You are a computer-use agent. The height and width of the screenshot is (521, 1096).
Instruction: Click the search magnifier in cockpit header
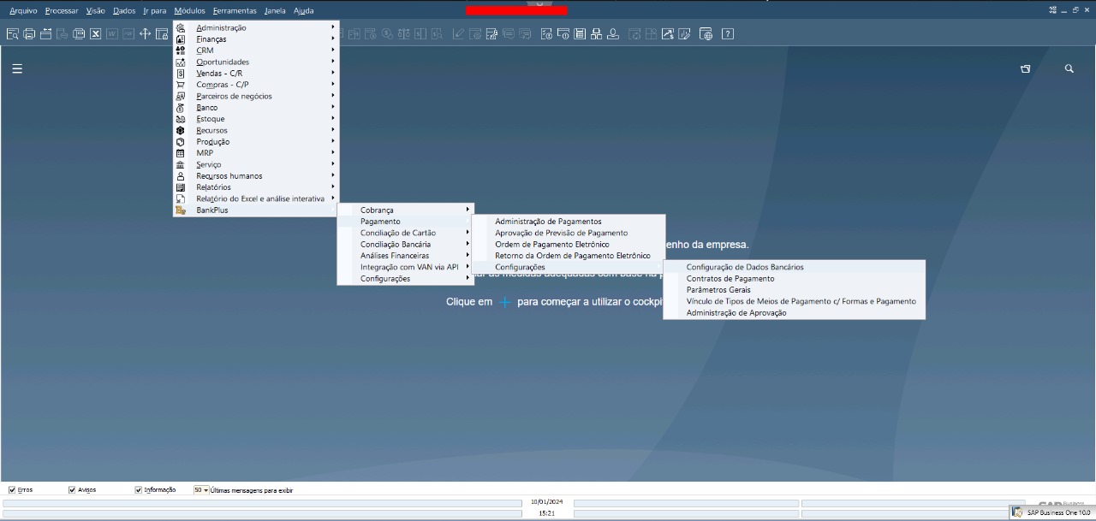pos(1069,68)
